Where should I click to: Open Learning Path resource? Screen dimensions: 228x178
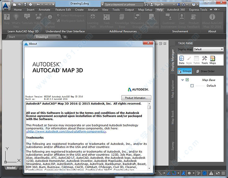tap(93, 21)
